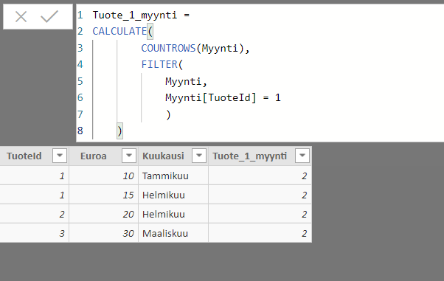Click the Euroa cell with value 15
This screenshot has height=281, width=444.
point(104,195)
